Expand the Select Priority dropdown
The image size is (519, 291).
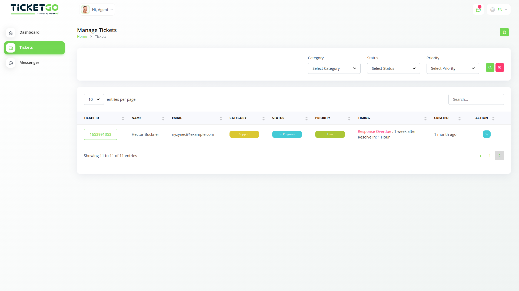(453, 68)
